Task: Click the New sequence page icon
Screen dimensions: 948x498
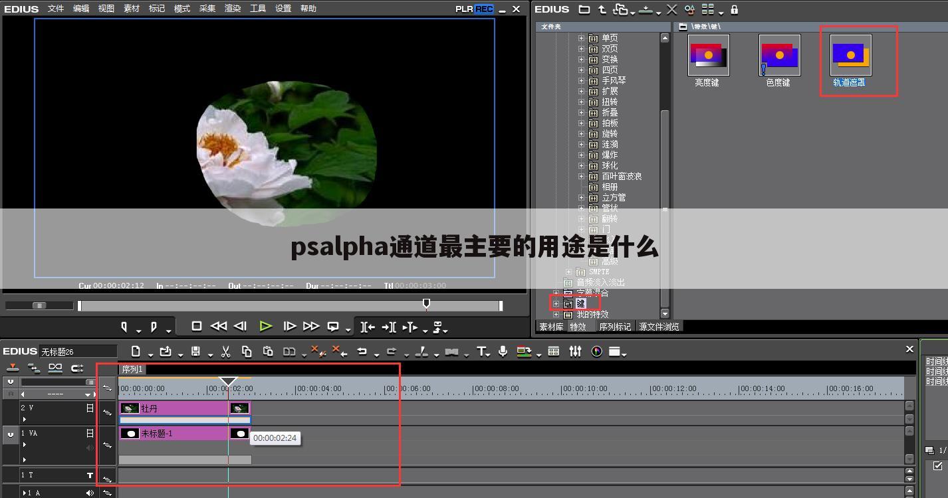Action: point(136,351)
